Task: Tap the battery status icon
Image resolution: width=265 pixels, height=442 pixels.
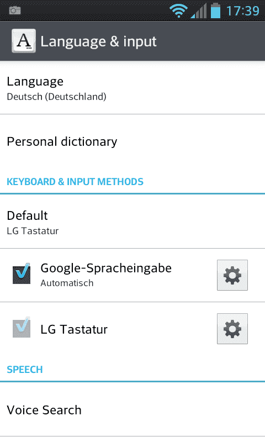Action: click(215, 10)
